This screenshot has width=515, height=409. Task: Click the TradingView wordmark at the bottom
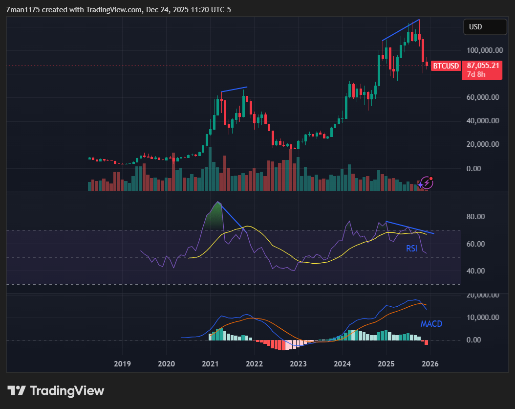(66, 390)
